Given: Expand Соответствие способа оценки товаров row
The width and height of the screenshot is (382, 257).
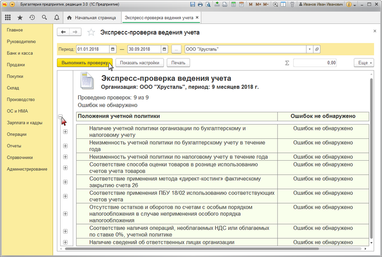Looking at the screenshot, I should tap(65, 168).
